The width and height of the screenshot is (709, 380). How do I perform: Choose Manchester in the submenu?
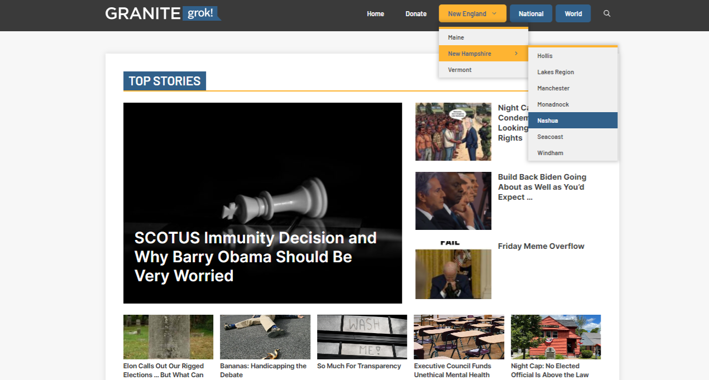click(553, 88)
